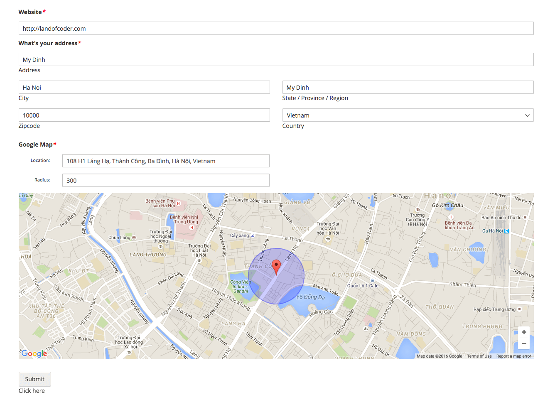The image size is (555, 407).
Task: Click the Google logo on the map
Action: 34,353
